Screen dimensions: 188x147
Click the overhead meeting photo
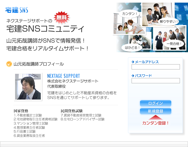tap(140, 42)
